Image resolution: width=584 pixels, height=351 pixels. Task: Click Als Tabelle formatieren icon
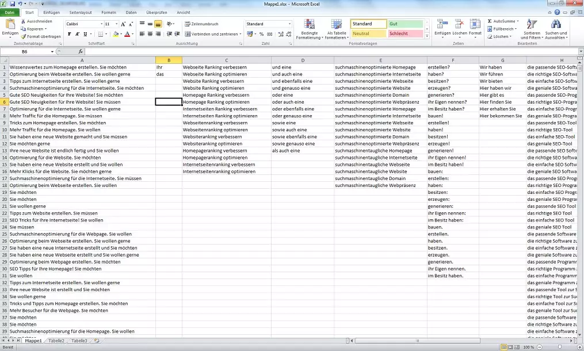point(336,29)
